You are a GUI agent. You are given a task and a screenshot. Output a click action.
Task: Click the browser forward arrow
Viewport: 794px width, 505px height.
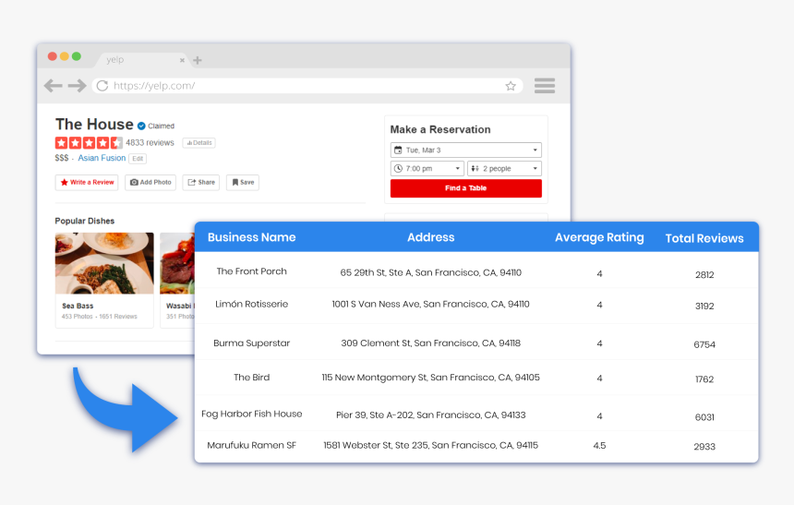click(77, 86)
